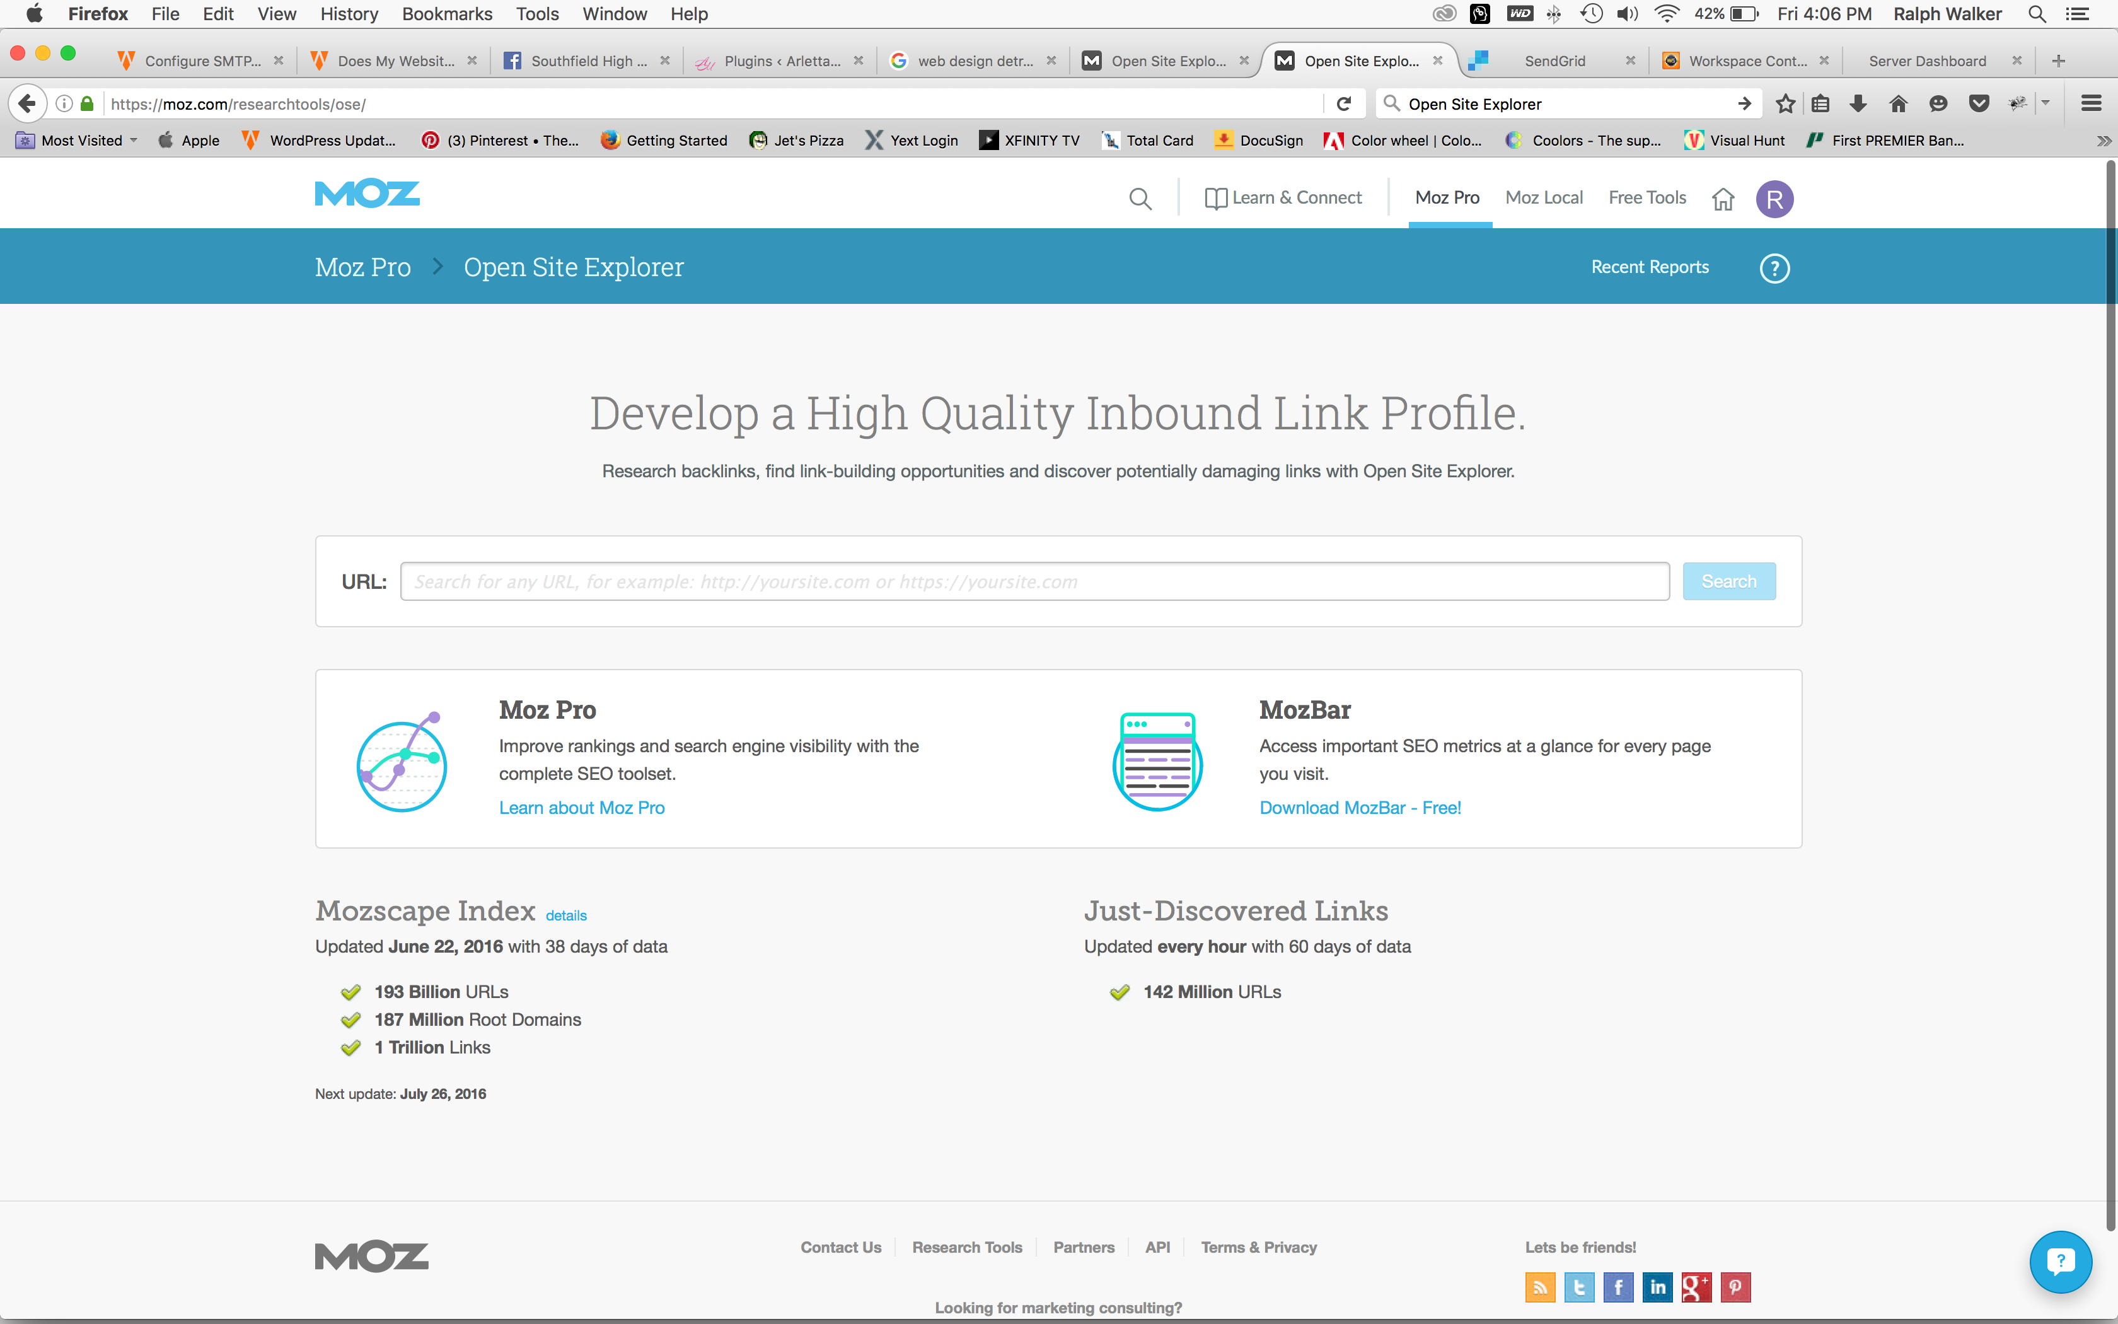Visit Moz on Twitter icon
This screenshot has height=1324, width=2118.
[x=1579, y=1286]
